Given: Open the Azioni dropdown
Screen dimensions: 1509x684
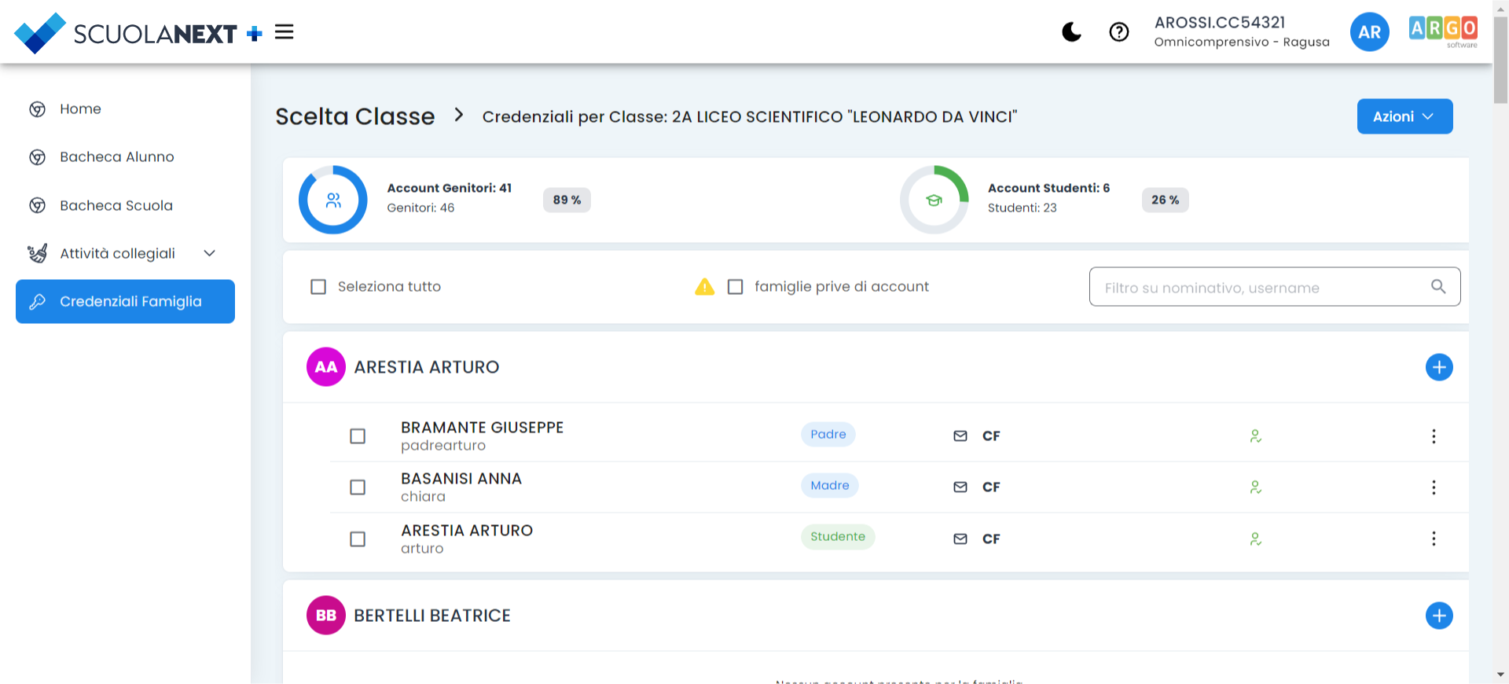Looking at the screenshot, I should click(x=1404, y=116).
